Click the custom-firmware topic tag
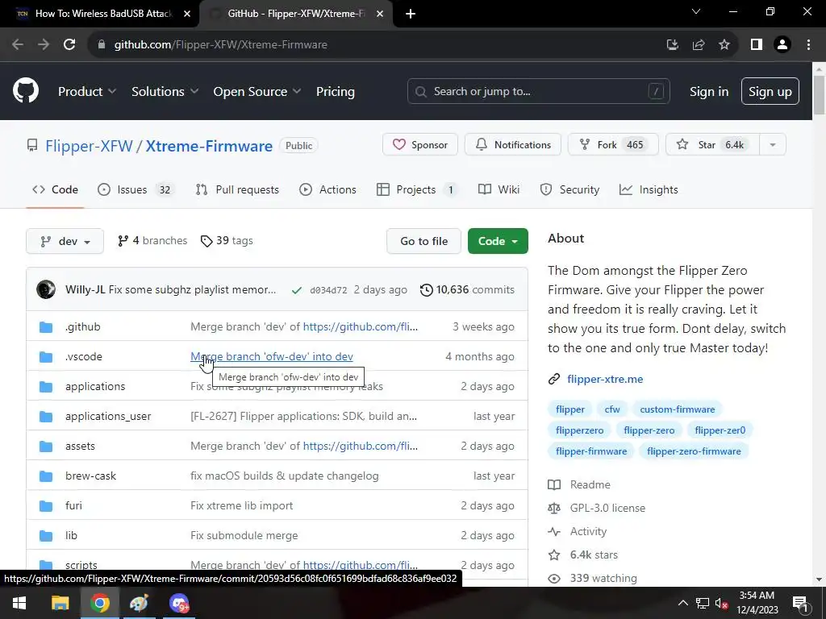The height and width of the screenshot is (619, 826). [677, 409]
